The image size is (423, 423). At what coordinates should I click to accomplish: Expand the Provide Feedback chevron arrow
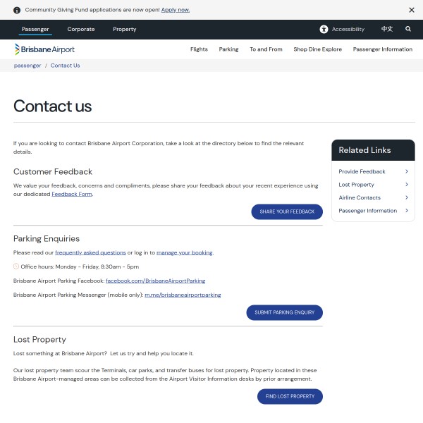tap(407, 171)
